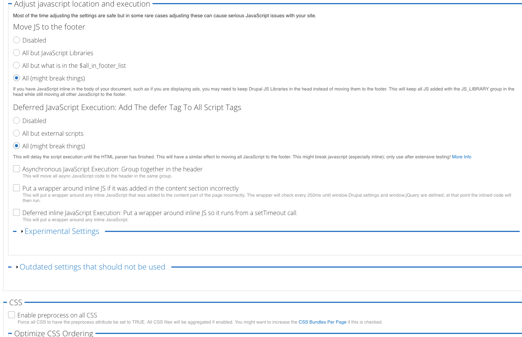
Task: Enable preprocess on all CSS checkbox
Action: (x=11, y=315)
